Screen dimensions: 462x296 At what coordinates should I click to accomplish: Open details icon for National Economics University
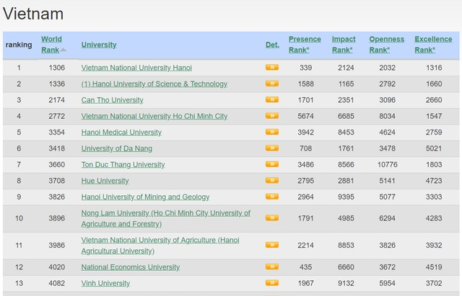click(x=272, y=267)
